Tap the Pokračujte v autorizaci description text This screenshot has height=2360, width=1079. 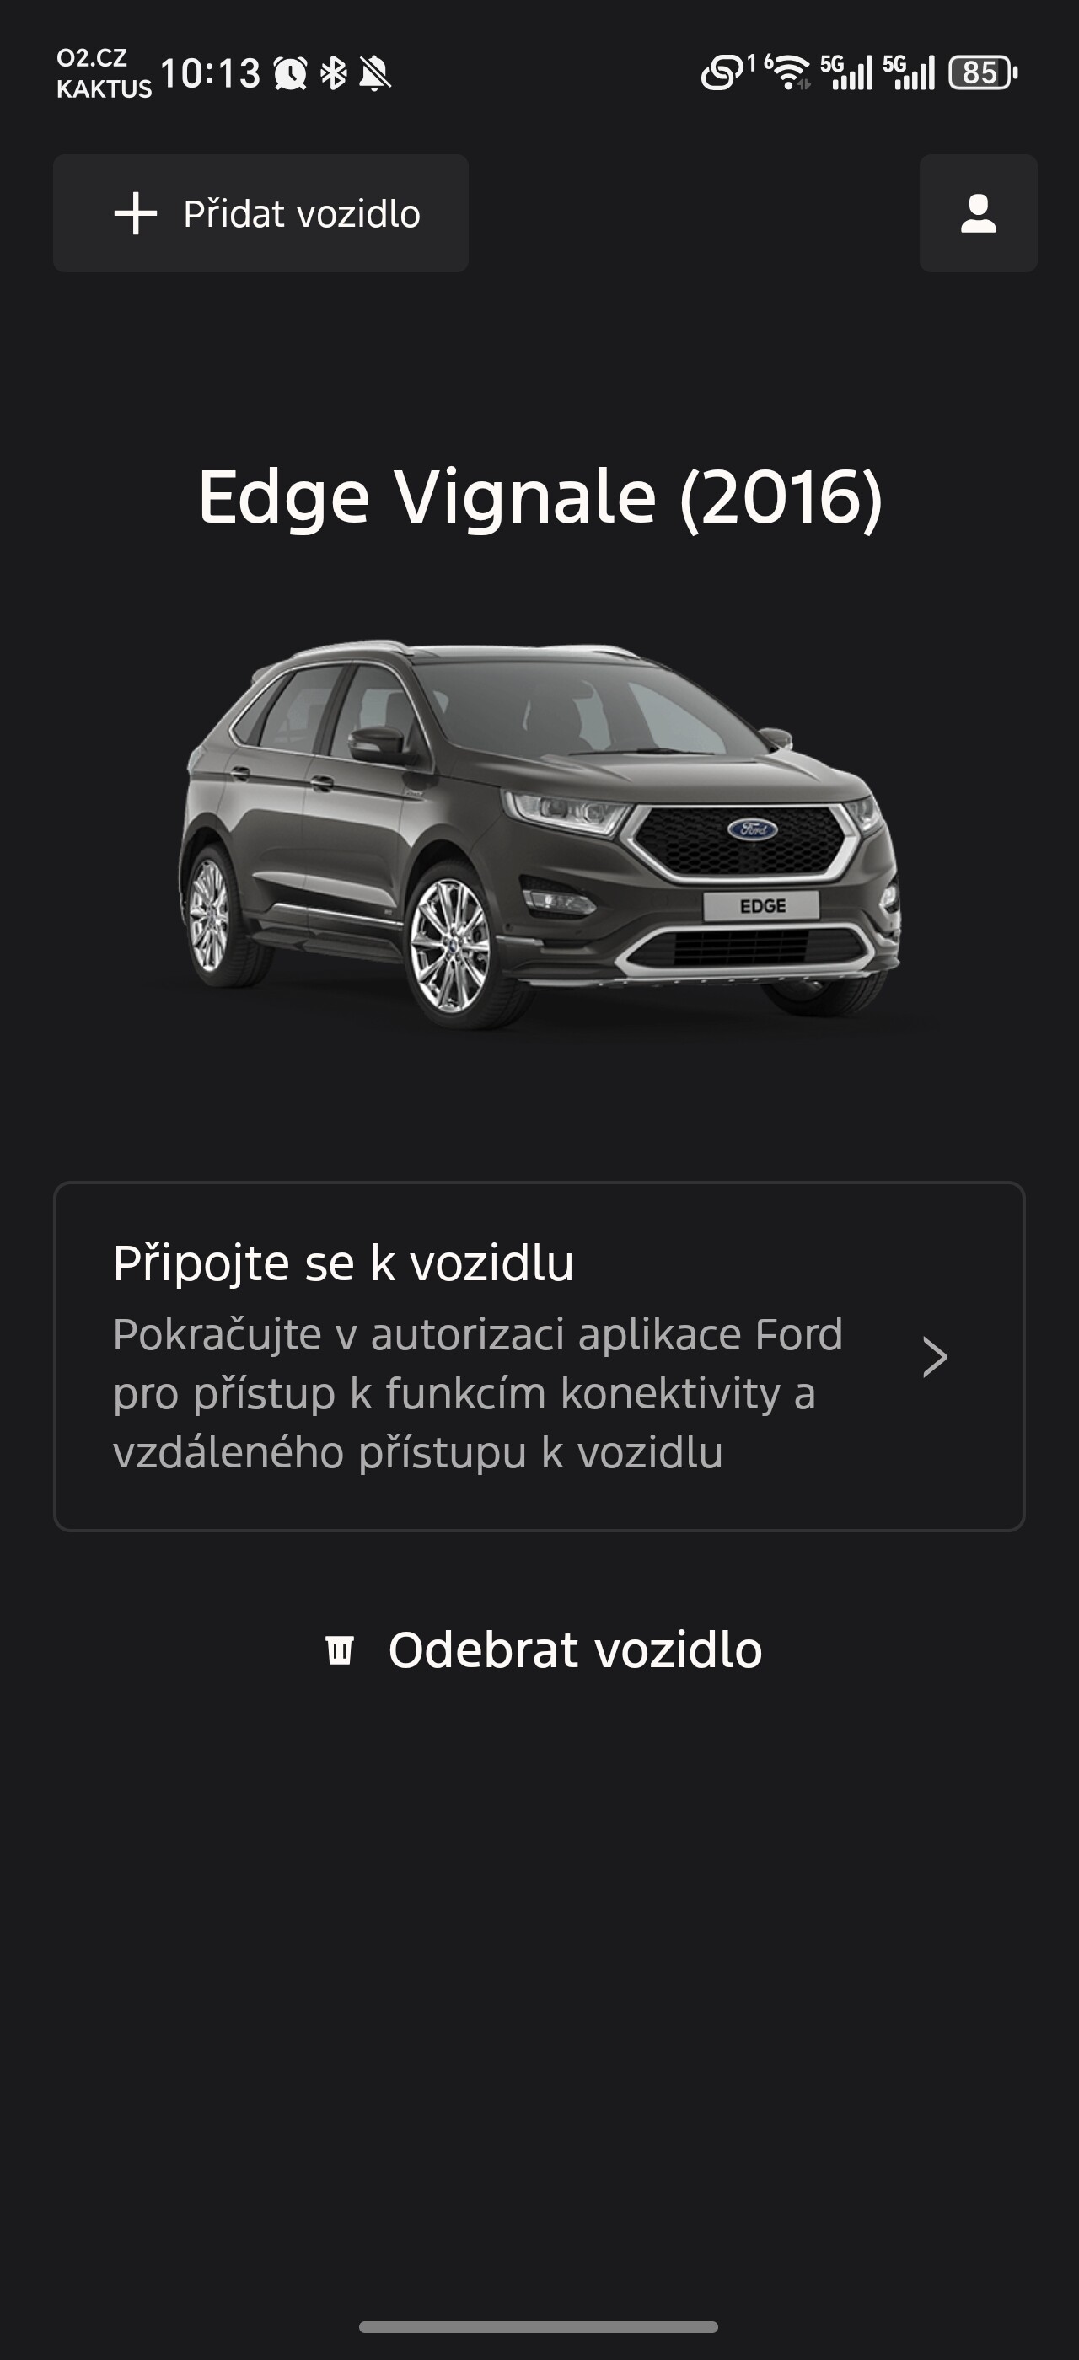477,1393
